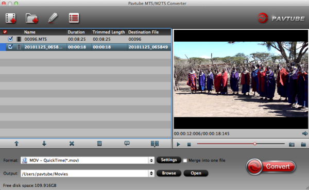Uncheck the 00096.MTS file checkbox

pyautogui.click(x=10, y=39)
